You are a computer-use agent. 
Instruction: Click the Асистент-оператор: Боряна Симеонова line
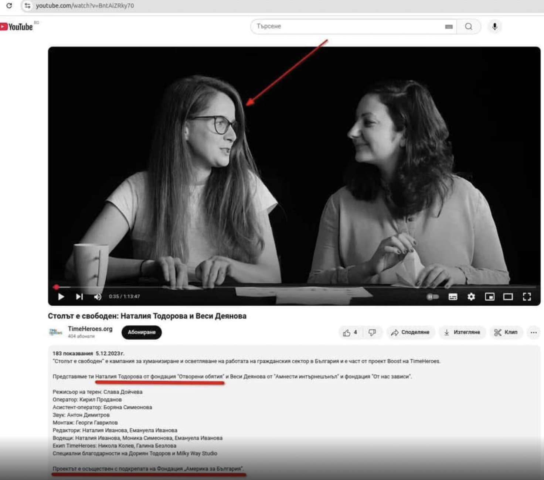pyautogui.click(x=102, y=407)
